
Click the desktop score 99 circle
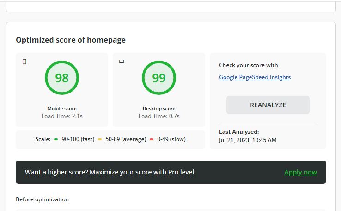[159, 78]
